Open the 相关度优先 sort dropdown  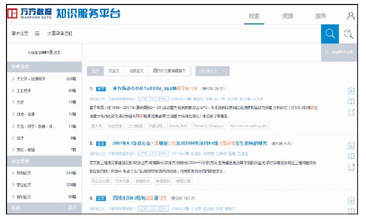coord(212,71)
